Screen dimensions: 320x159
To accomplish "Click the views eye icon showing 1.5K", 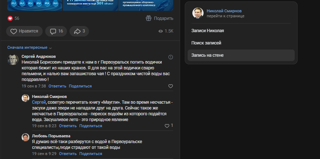I will [161, 31].
